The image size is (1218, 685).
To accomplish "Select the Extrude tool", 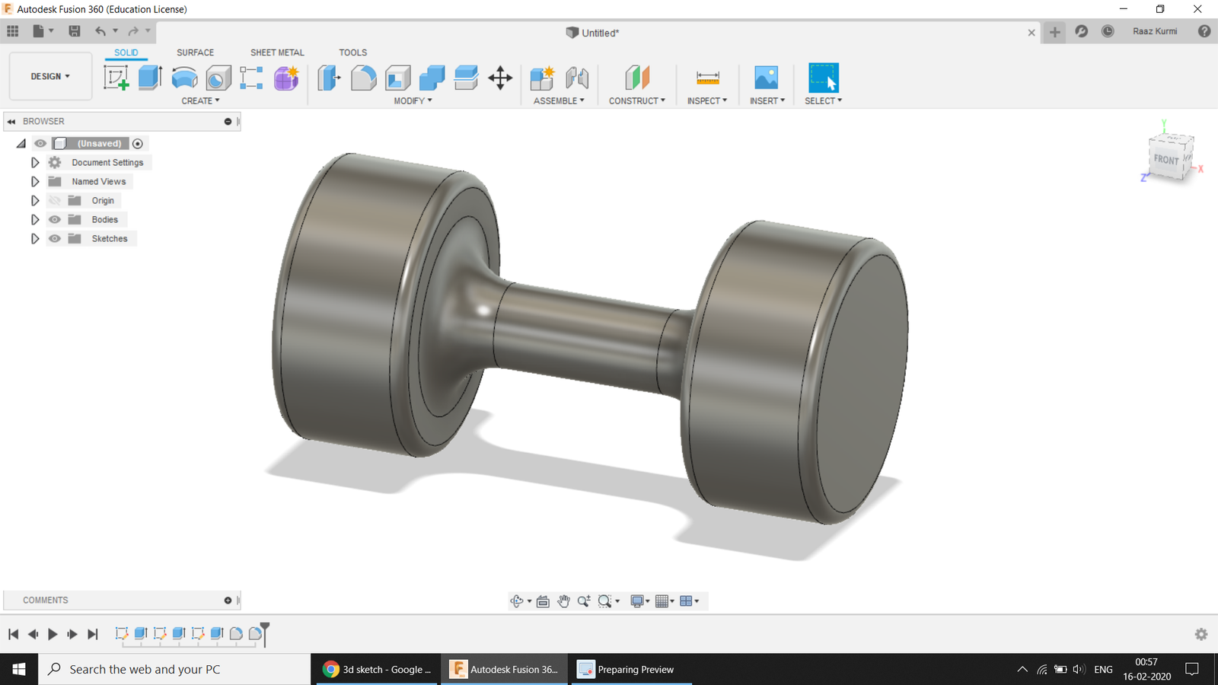I will click(150, 78).
